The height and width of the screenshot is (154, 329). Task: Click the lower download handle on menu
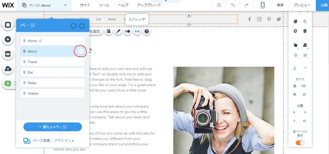coord(189,23)
